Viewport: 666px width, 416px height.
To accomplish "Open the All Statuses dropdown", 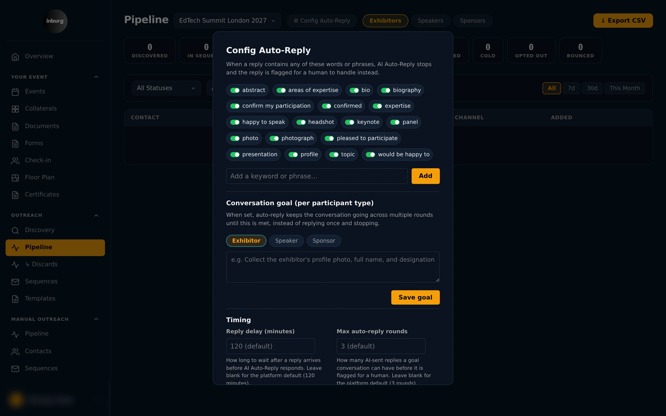I will [x=166, y=88].
